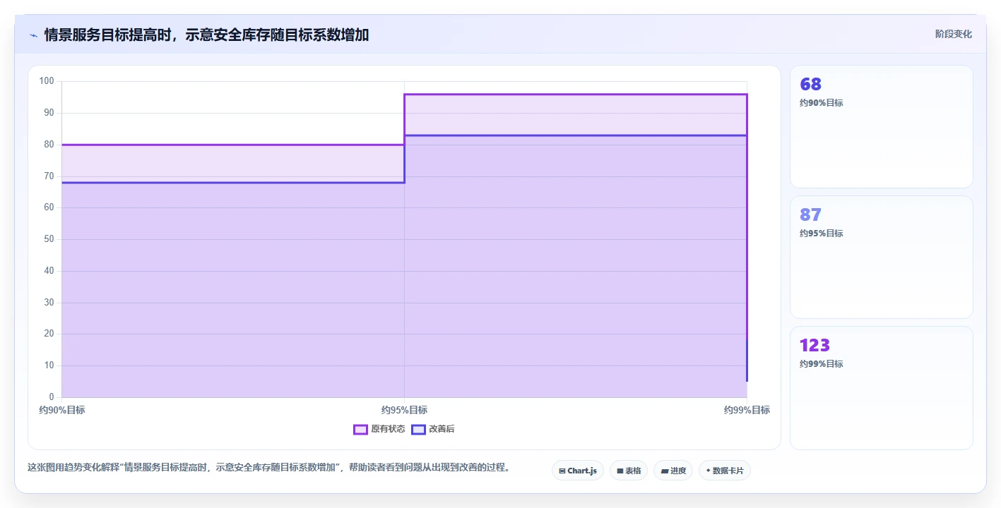
Task: Click the number 87 in the second card
Action: pyautogui.click(x=810, y=215)
